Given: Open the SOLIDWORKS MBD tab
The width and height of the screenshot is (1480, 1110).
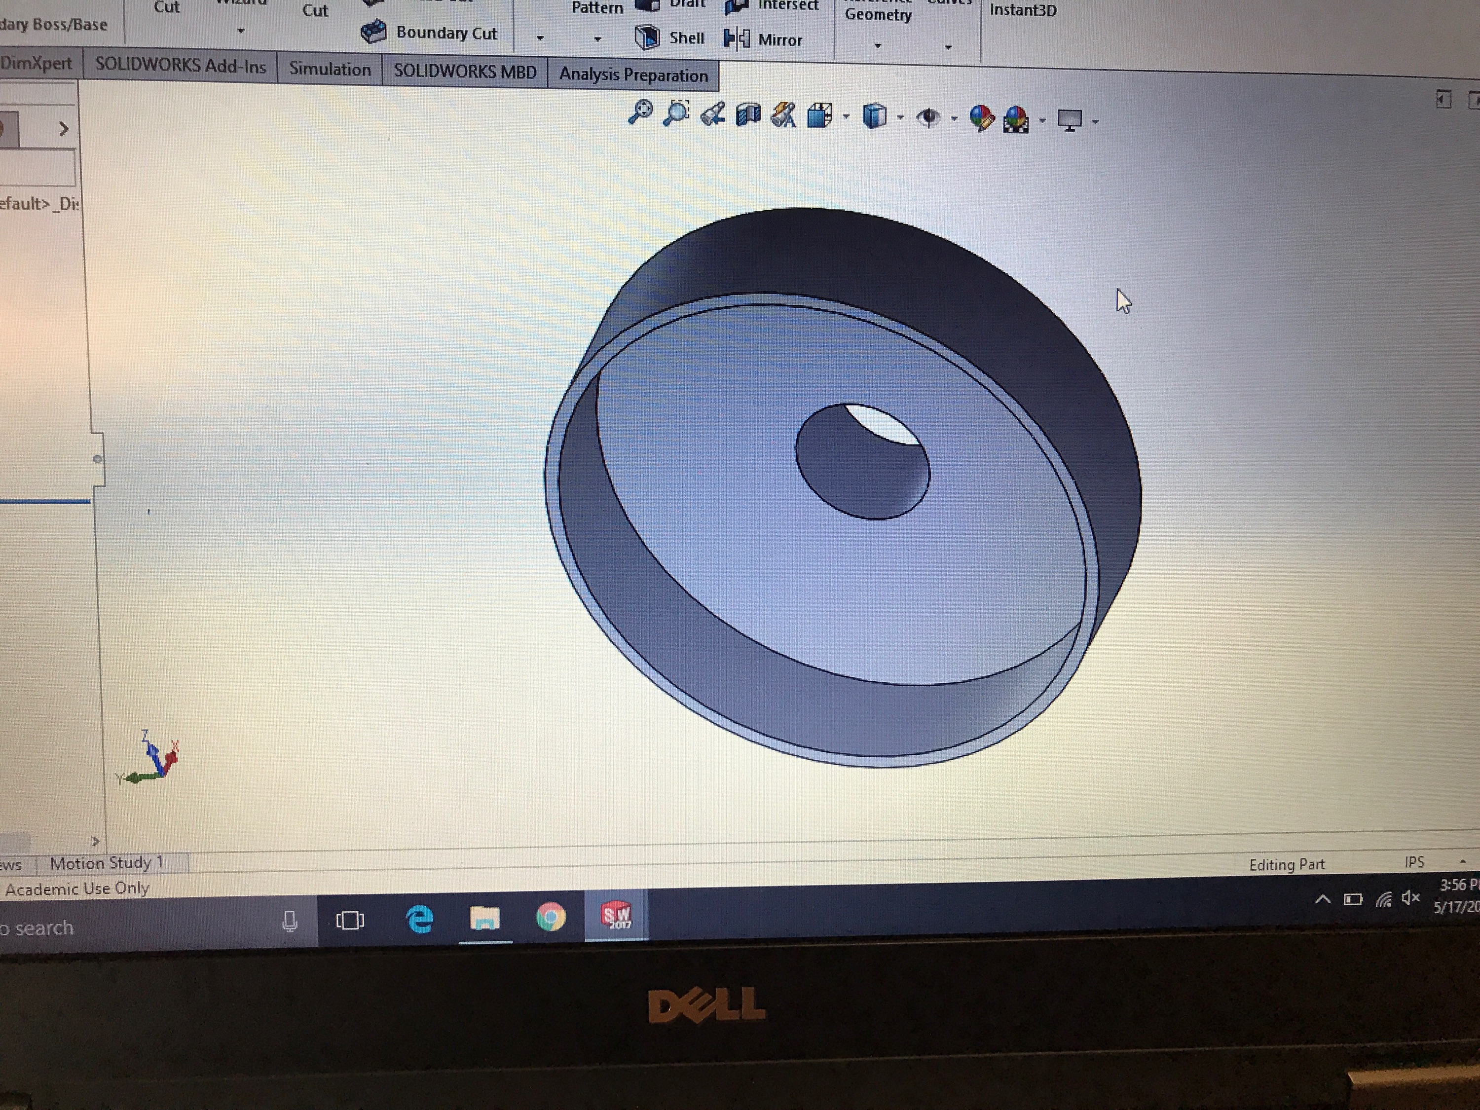Looking at the screenshot, I should (x=464, y=72).
